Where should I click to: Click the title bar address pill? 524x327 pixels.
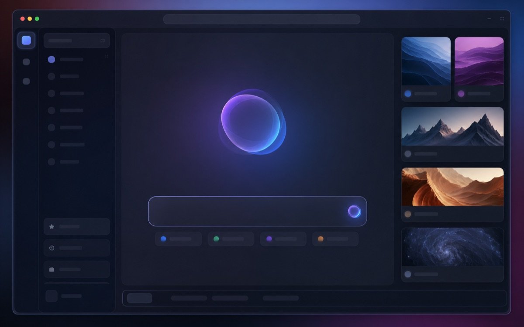click(x=262, y=19)
